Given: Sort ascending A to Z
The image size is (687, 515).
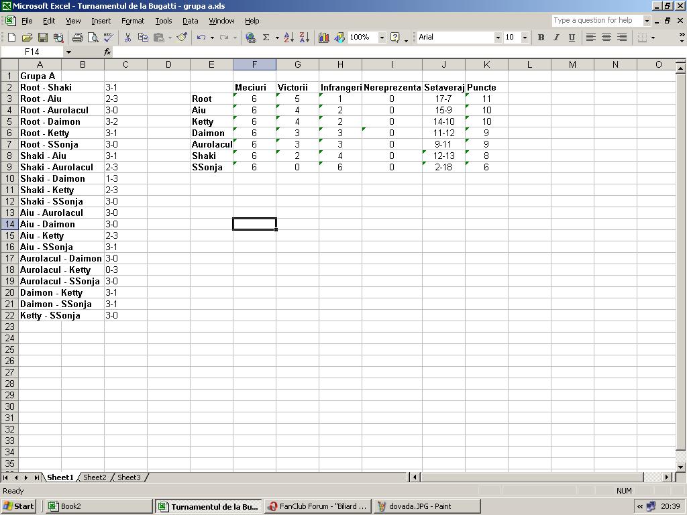Looking at the screenshot, I should pyautogui.click(x=288, y=38).
